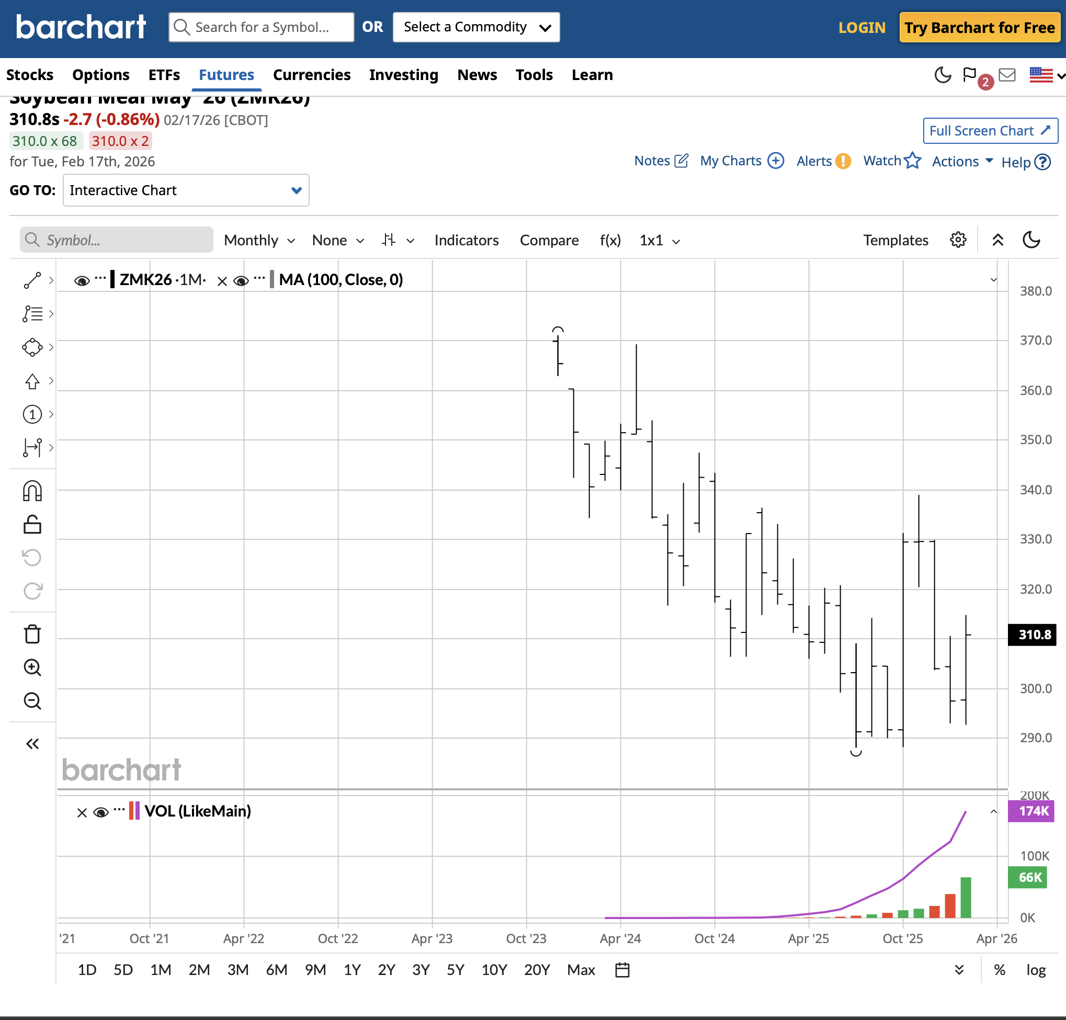The width and height of the screenshot is (1066, 1020).
Task: Toggle ZMK26 series visibility eye
Action: 82,280
